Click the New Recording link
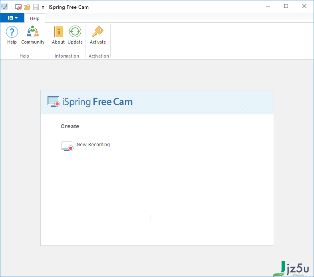Image resolution: width=314 pixels, height=277 pixels. (x=93, y=145)
